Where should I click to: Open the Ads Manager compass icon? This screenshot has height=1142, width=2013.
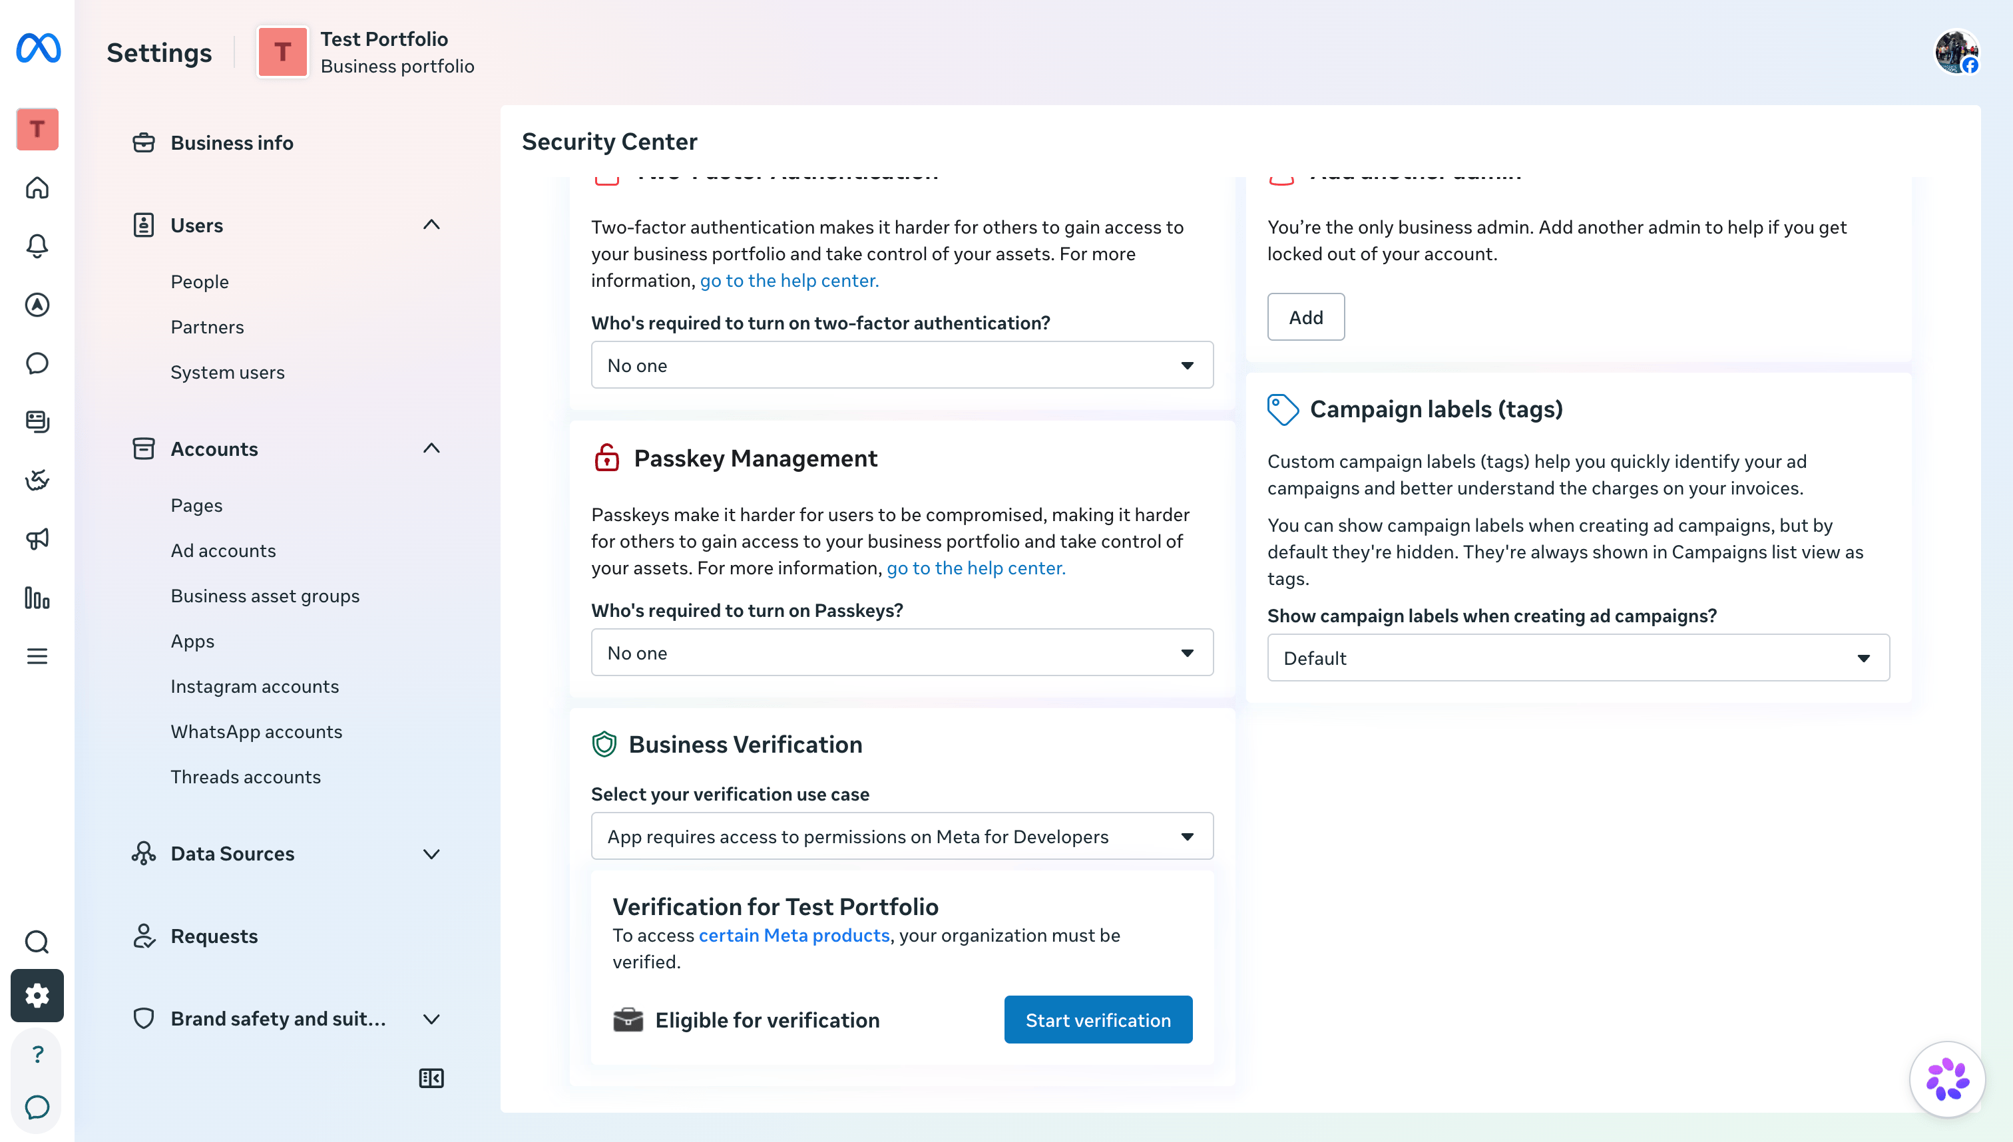coord(37,305)
